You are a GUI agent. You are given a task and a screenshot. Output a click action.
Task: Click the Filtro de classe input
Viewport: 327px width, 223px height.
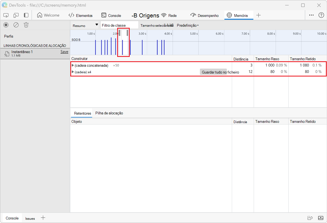pyautogui.click(x=119, y=25)
